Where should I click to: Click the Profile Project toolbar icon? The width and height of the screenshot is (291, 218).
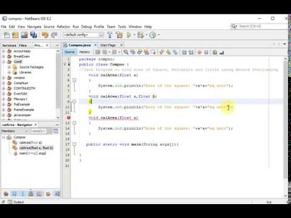pyautogui.click(x=153, y=35)
